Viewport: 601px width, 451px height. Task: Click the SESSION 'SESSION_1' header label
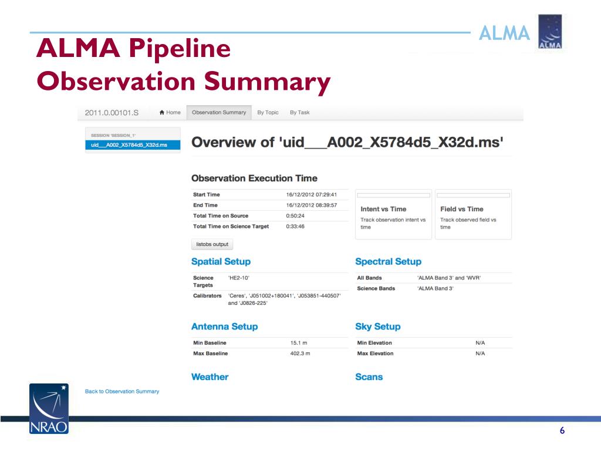tap(113, 136)
